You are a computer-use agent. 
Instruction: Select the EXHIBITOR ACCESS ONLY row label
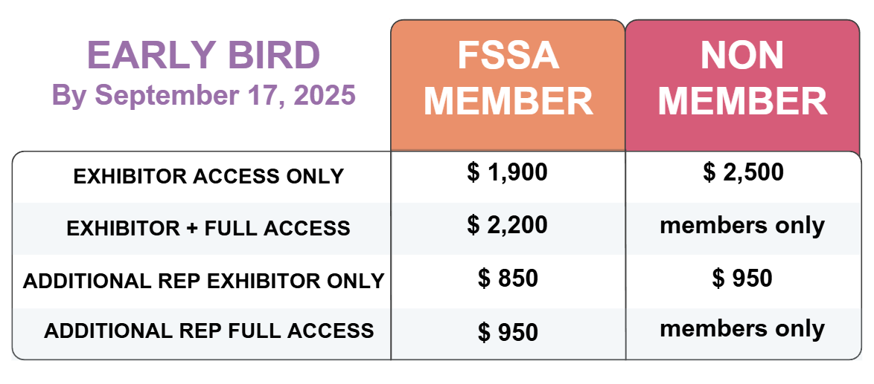pyautogui.click(x=208, y=176)
